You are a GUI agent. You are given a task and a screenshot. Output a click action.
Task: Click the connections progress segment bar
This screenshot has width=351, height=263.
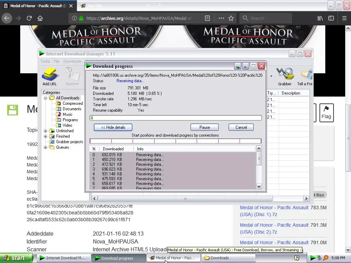pos(175,141)
